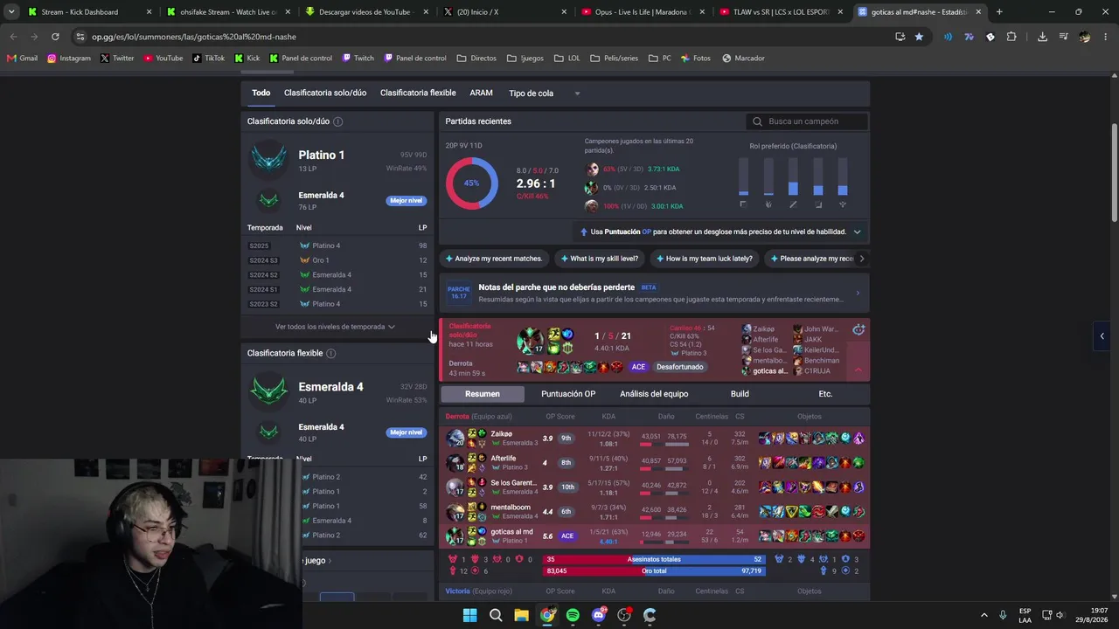
Task: Expand the Puntuación OP tip banner
Action: tap(857, 232)
